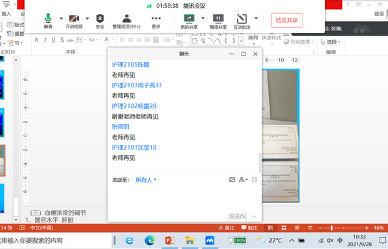Expand the arrow next to the microphone

[61, 18]
